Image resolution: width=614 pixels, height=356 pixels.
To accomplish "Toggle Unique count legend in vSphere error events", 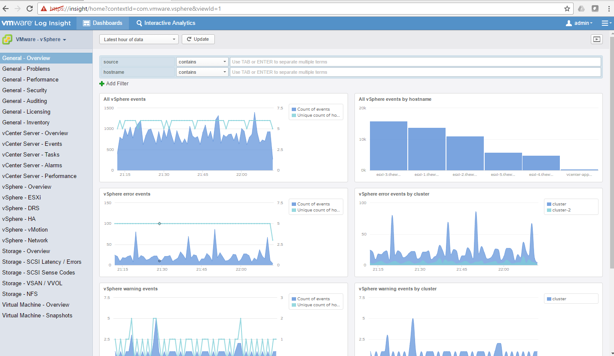I will click(318, 210).
